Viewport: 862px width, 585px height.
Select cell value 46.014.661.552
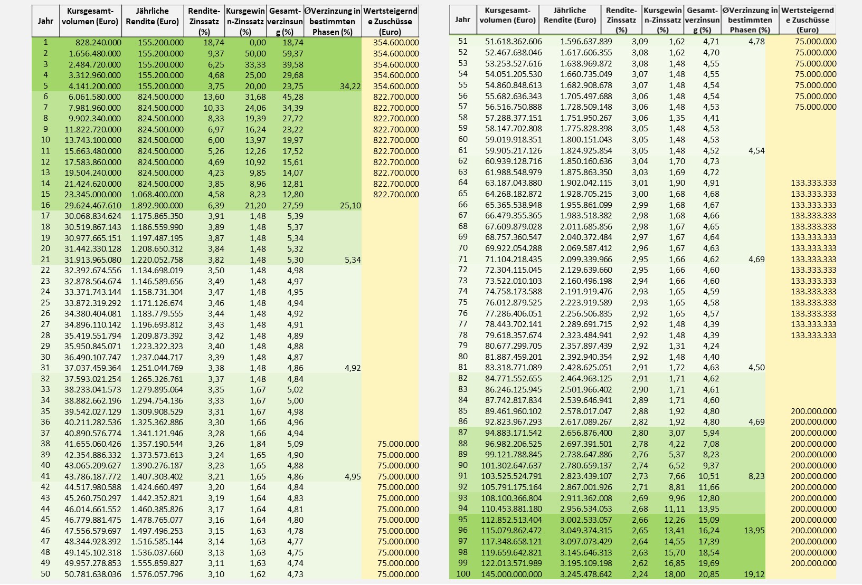click(93, 509)
